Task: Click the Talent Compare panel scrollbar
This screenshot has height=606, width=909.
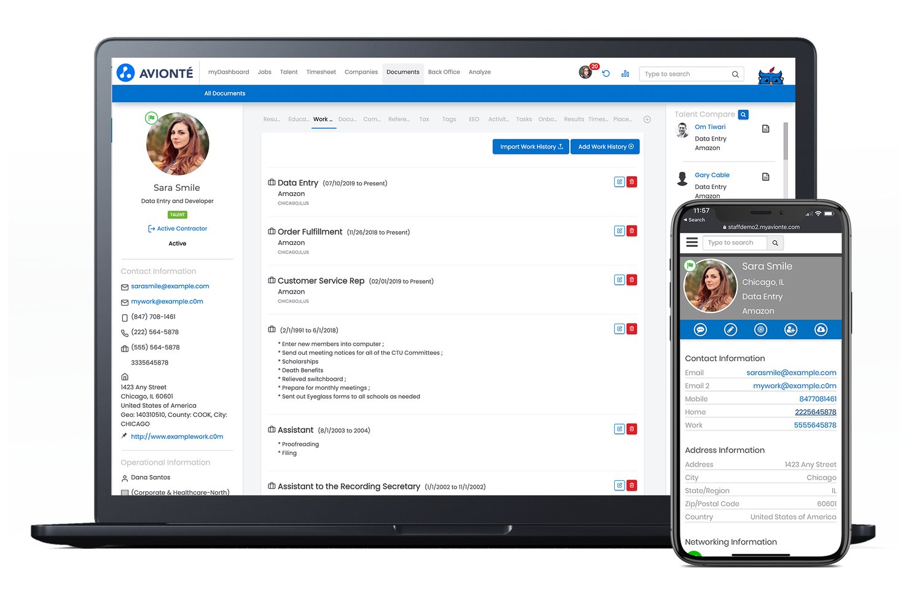Action: pos(786,141)
